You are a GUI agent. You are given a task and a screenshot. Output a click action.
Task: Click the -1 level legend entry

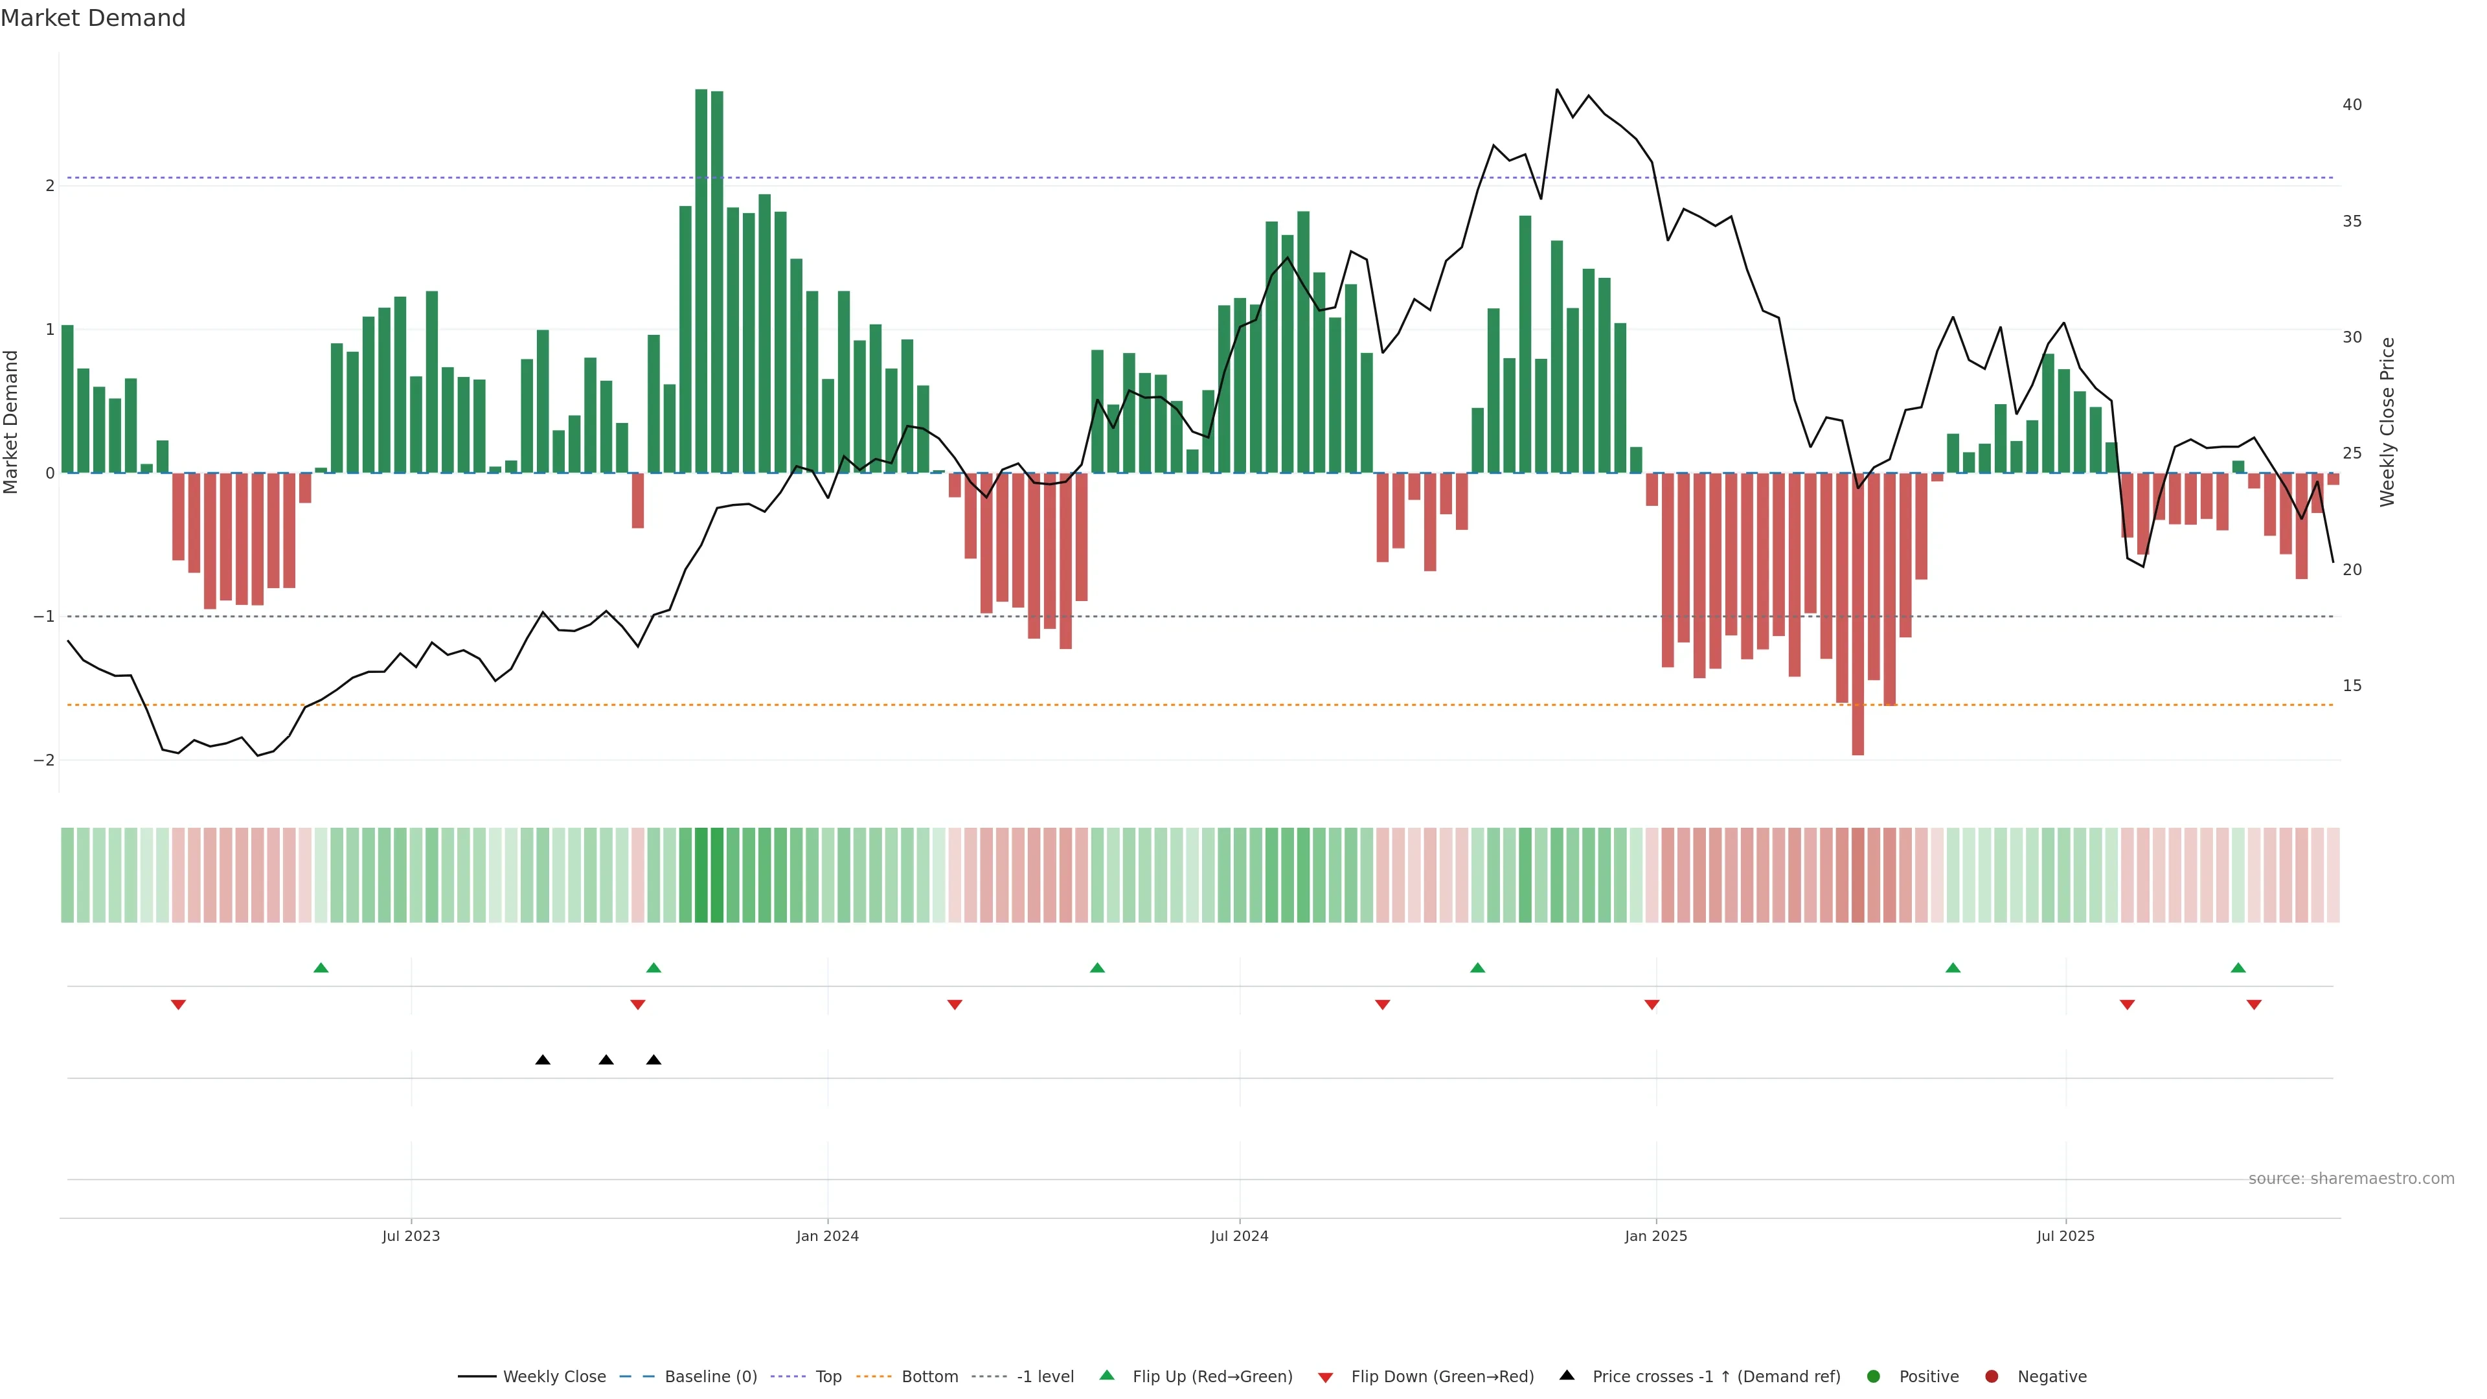click(x=1045, y=1376)
